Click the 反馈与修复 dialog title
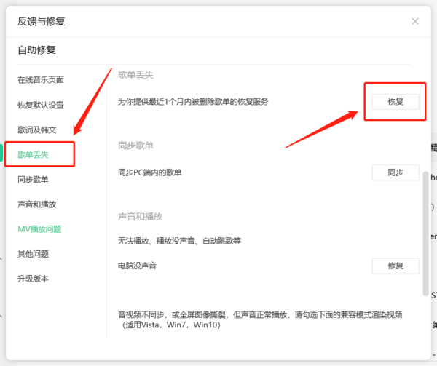Image resolution: width=437 pixels, height=366 pixels. pyautogui.click(x=42, y=21)
